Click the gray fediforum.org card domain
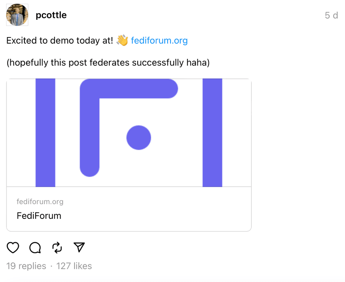 pos(40,202)
